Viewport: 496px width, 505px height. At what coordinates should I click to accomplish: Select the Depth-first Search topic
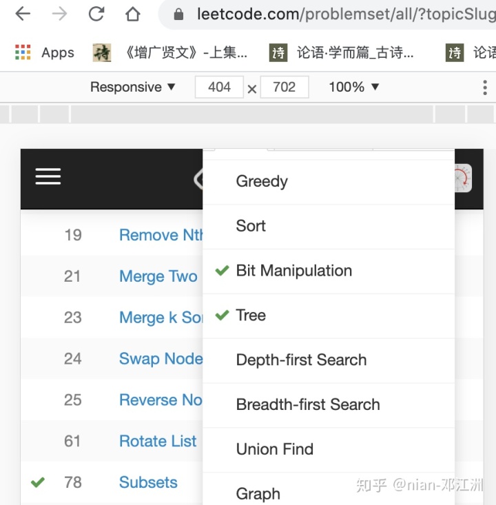[x=329, y=361]
